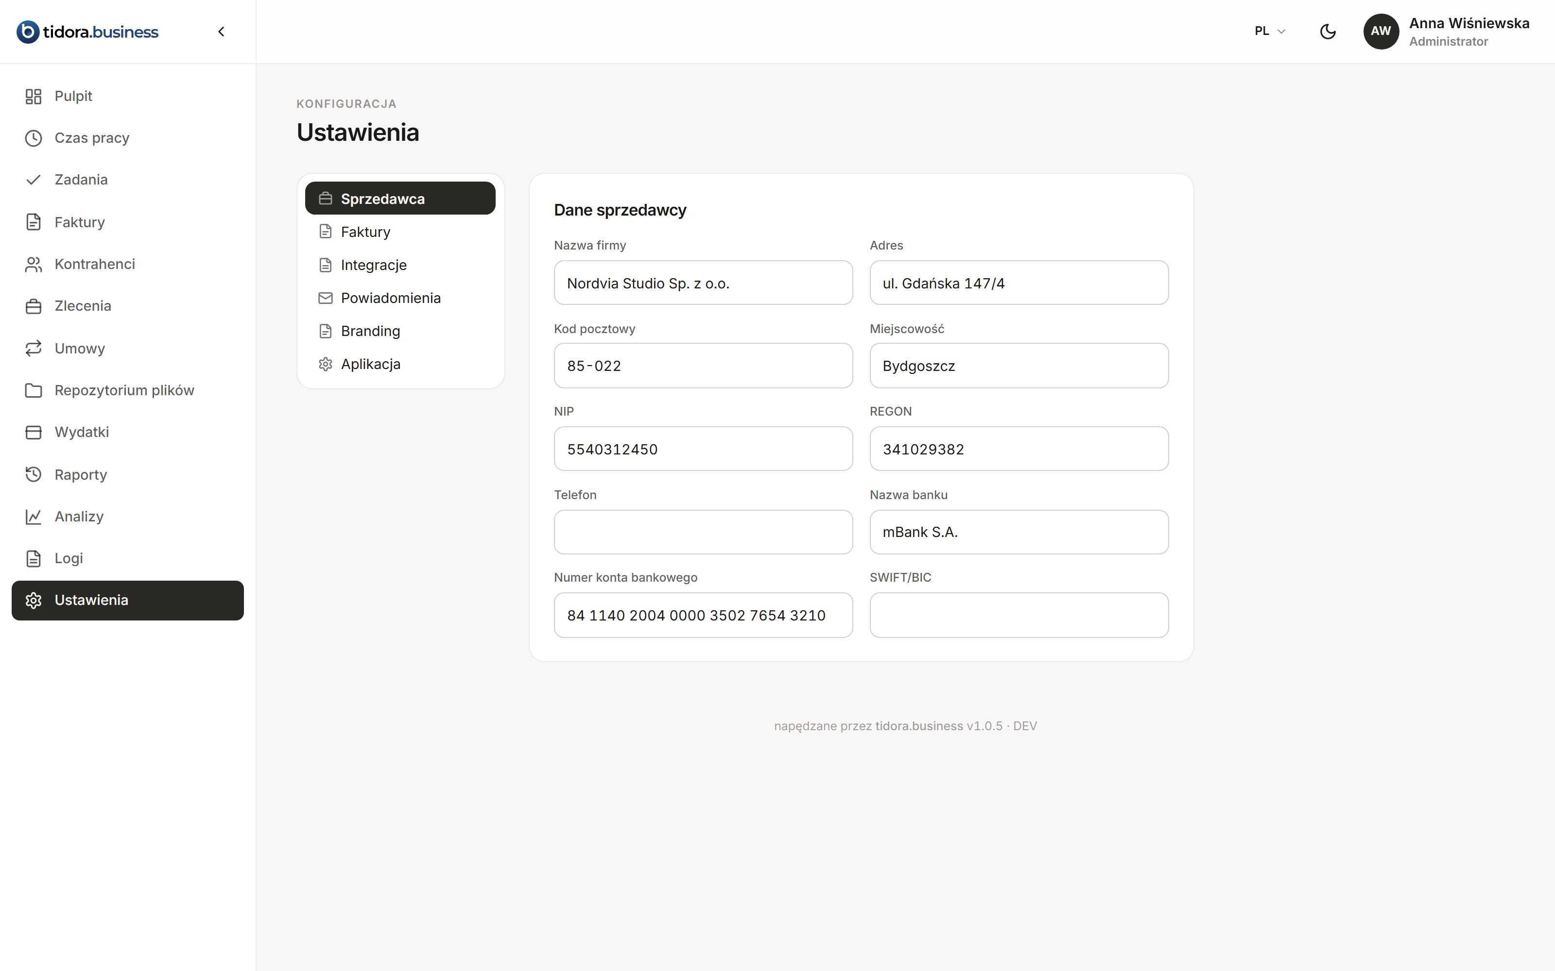This screenshot has height=971, width=1555.
Task: Focus the empty SWIFT/BIC field
Action: [1019, 615]
